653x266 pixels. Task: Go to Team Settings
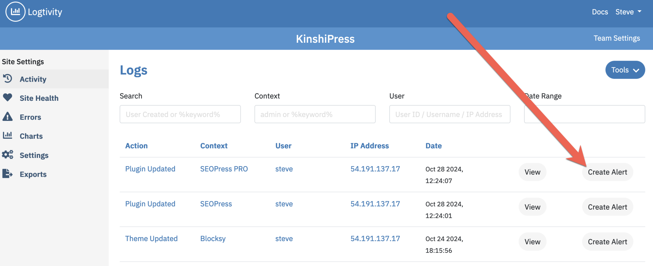pyautogui.click(x=617, y=38)
